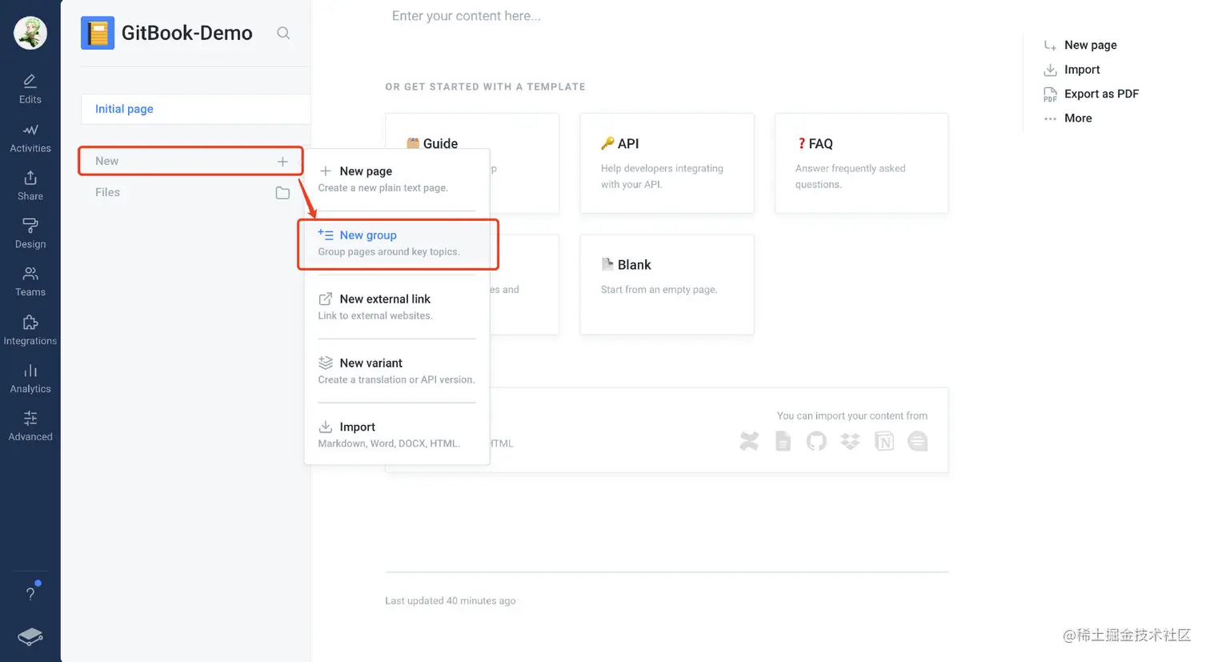Open the Analytics sidebar section

point(30,379)
